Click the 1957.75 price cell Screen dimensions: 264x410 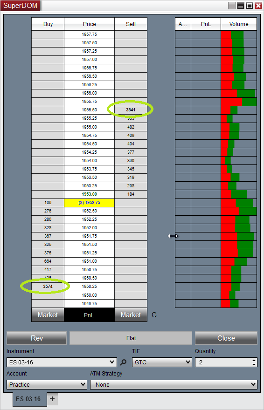(x=89, y=34)
